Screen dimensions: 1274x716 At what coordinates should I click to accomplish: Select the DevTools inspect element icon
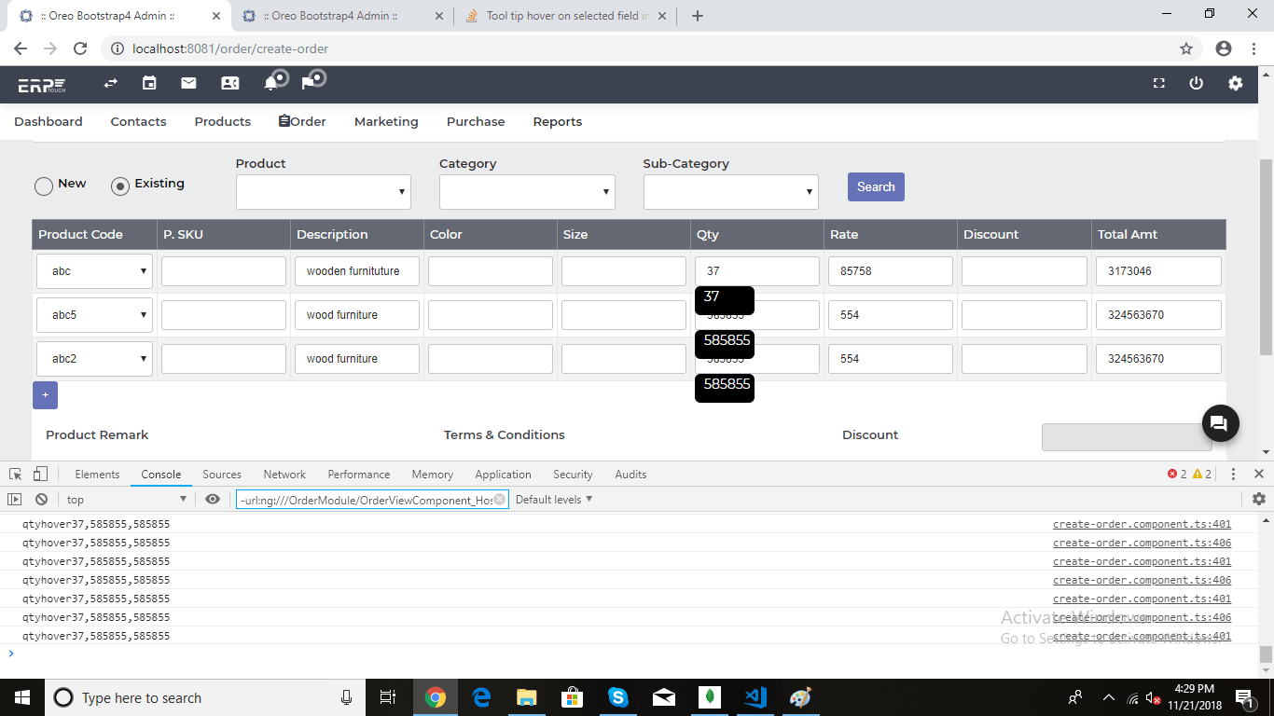pyautogui.click(x=16, y=475)
